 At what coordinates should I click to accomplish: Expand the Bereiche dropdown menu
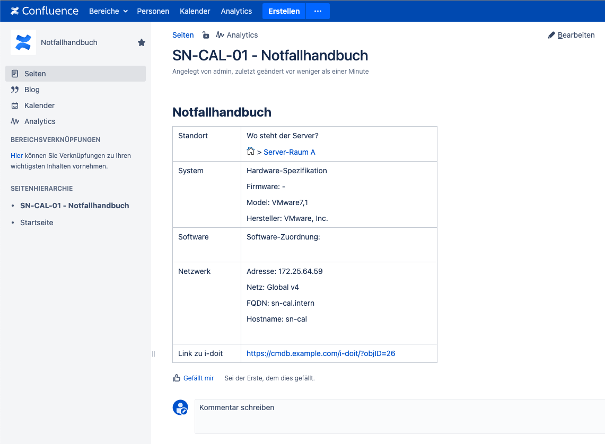point(108,11)
